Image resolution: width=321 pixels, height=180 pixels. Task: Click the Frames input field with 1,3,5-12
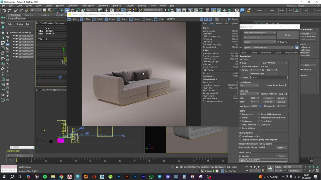click(x=269, y=77)
